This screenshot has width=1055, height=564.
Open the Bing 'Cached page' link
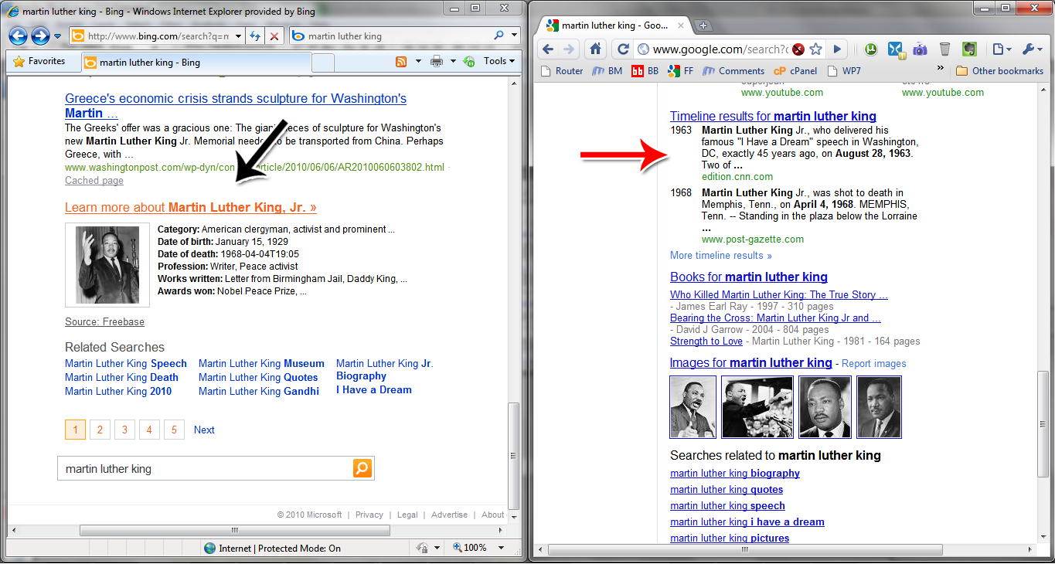[x=94, y=181]
